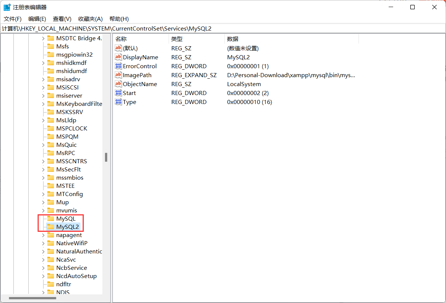Click the MSKSSRV folder icon

pyautogui.click(x=51, y=112)
